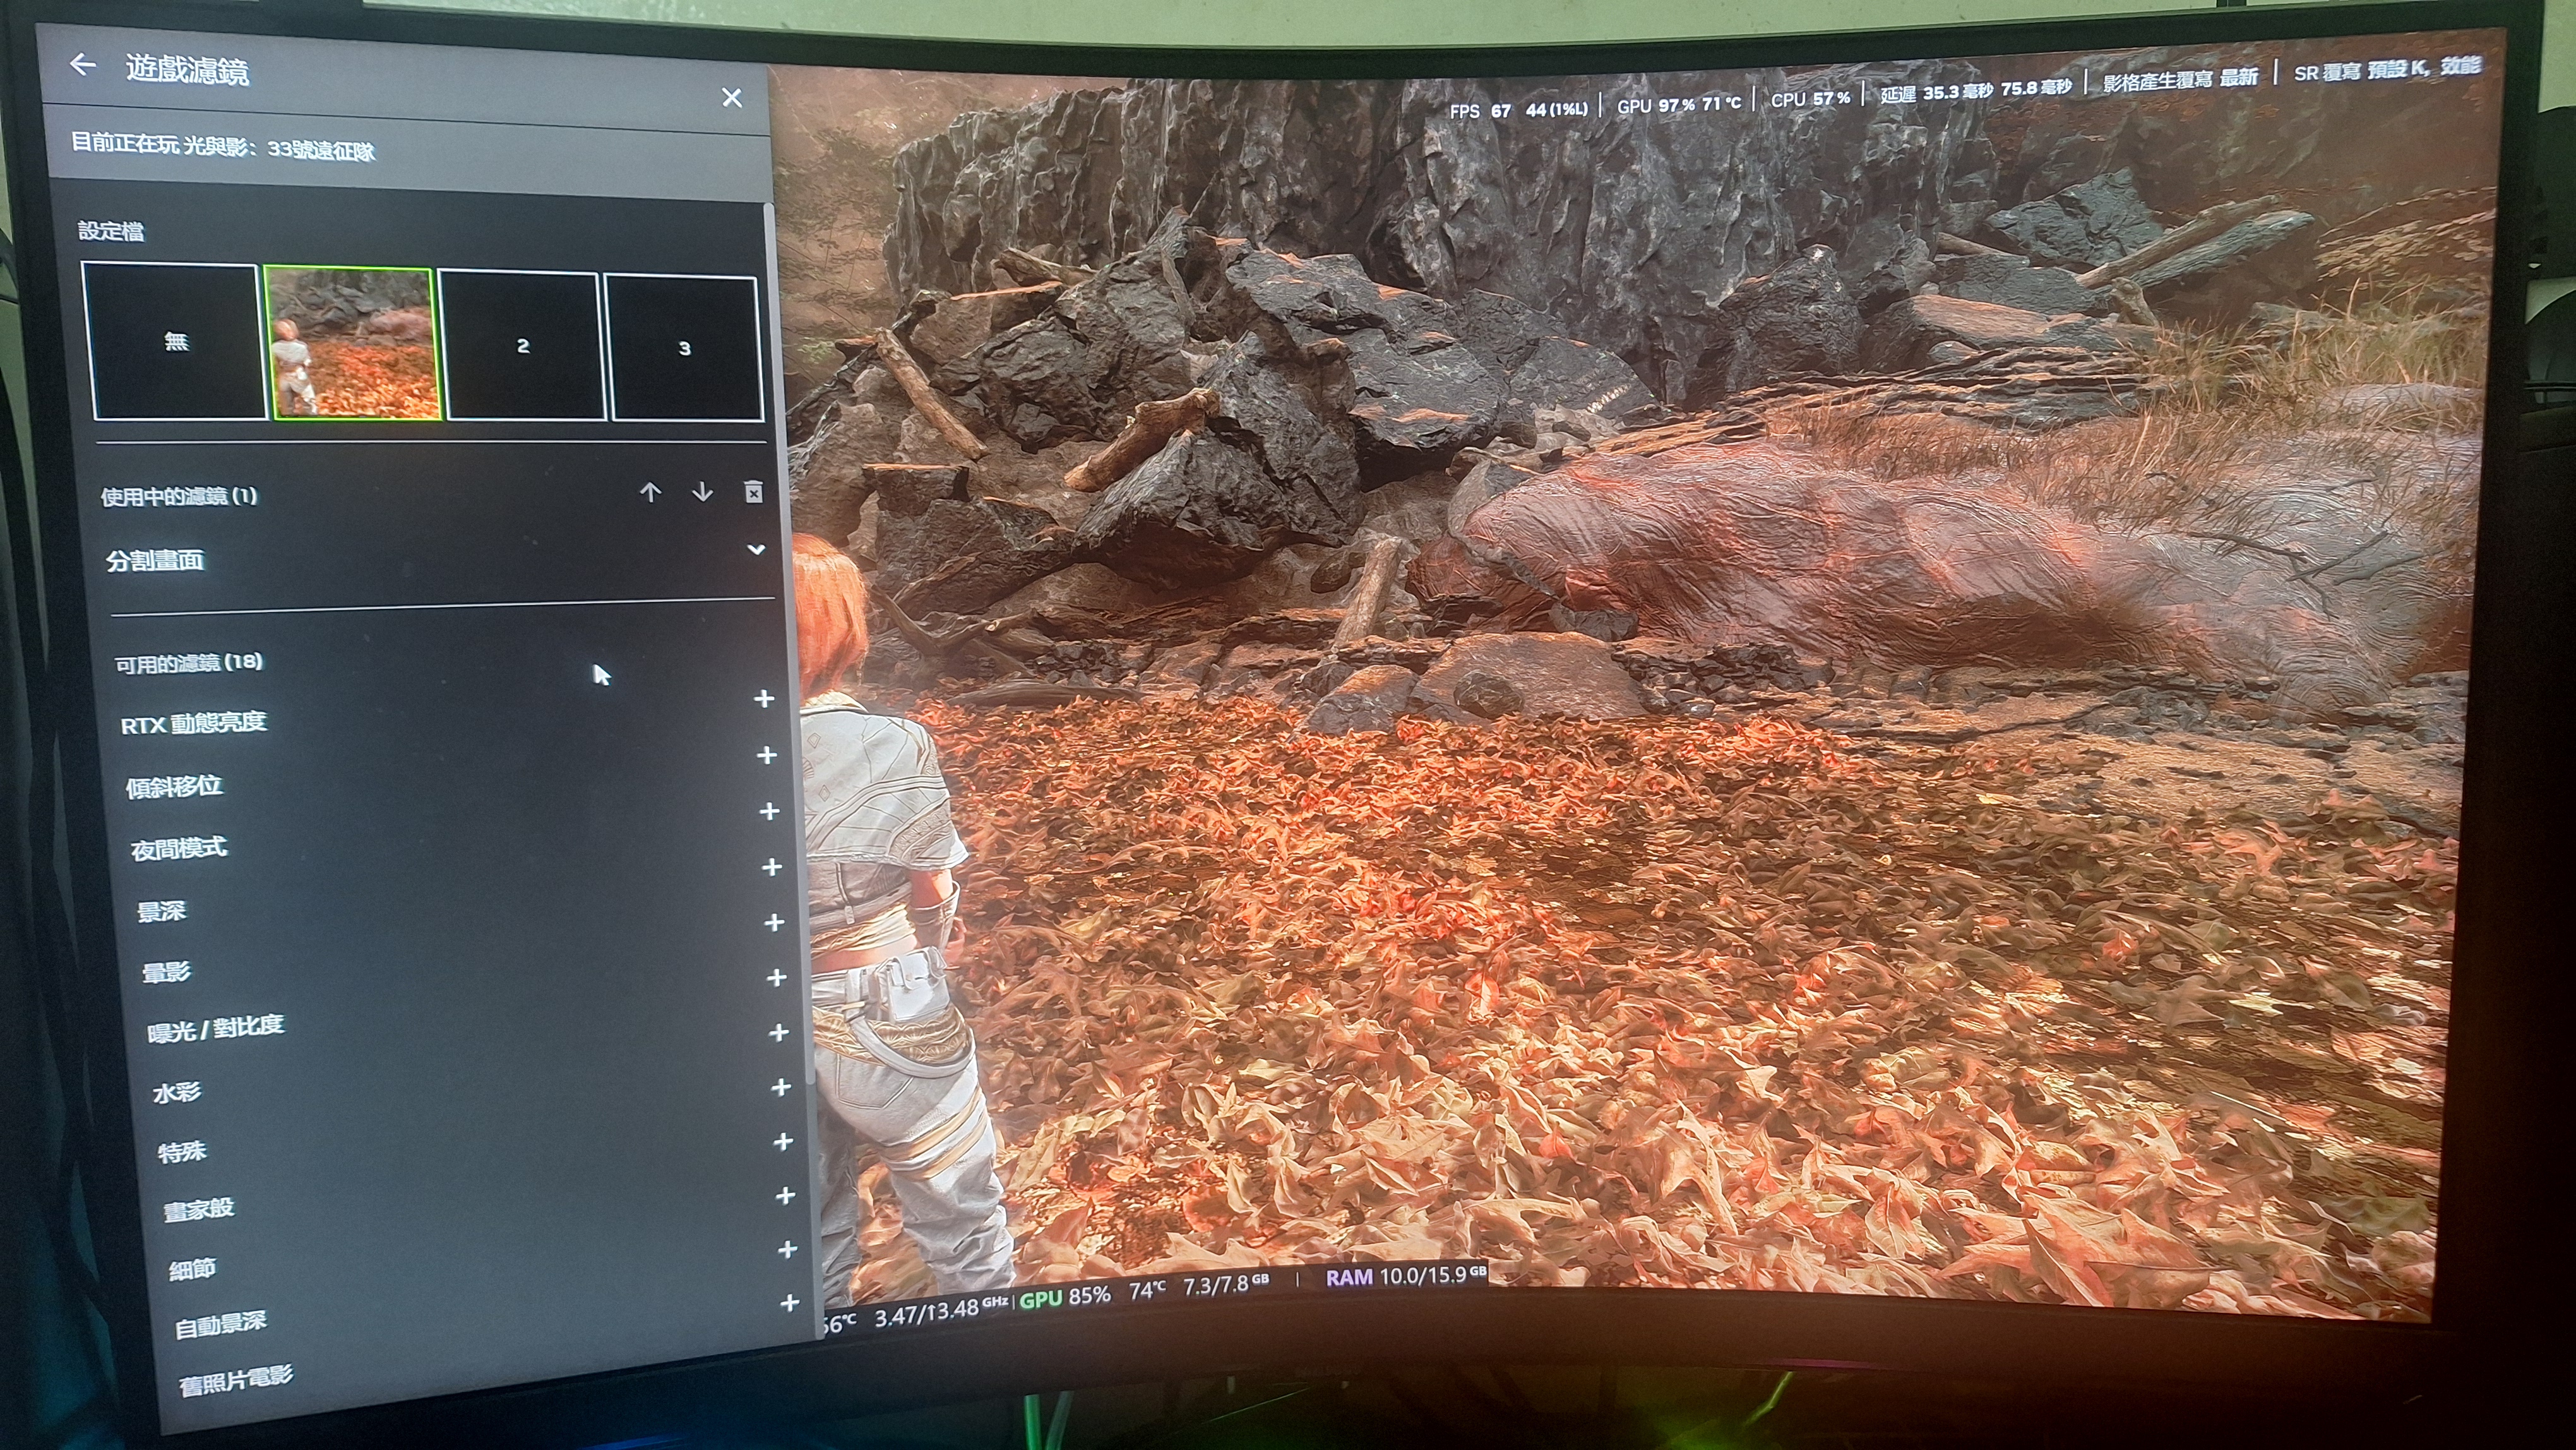Add the 曝光 / 對比度 filter with its plus

(776, 977)
